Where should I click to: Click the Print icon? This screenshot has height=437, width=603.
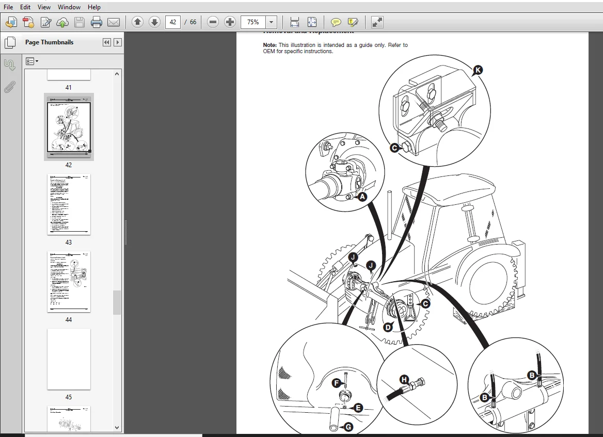pyautogui.click(x=96, y=22)
